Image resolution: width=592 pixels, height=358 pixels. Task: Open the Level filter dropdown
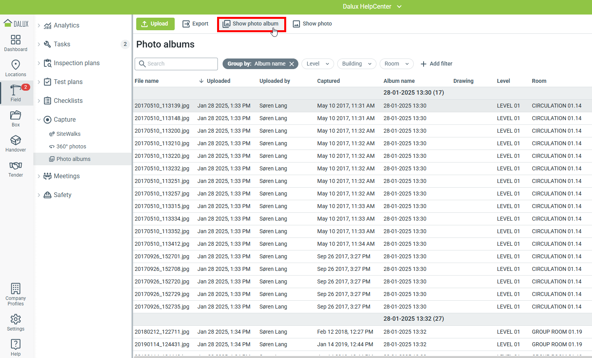(318, 64)
